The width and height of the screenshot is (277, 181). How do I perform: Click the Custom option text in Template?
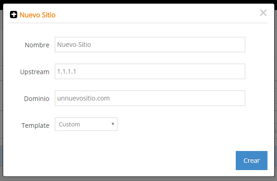69,125
